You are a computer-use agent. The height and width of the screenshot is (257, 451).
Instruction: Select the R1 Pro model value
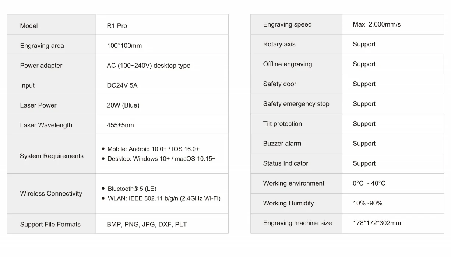pos(117,26)
